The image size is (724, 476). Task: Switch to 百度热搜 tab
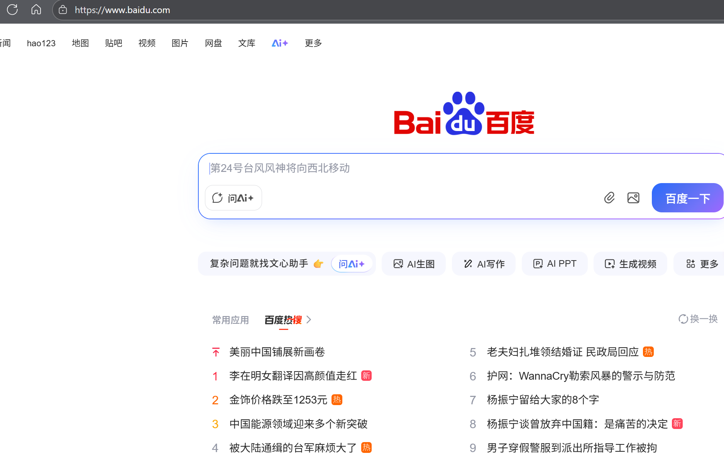click(x=283, y=320)
